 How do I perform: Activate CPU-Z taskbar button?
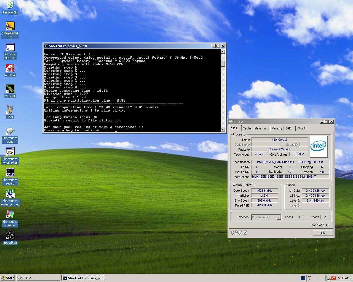pos(38,278)
